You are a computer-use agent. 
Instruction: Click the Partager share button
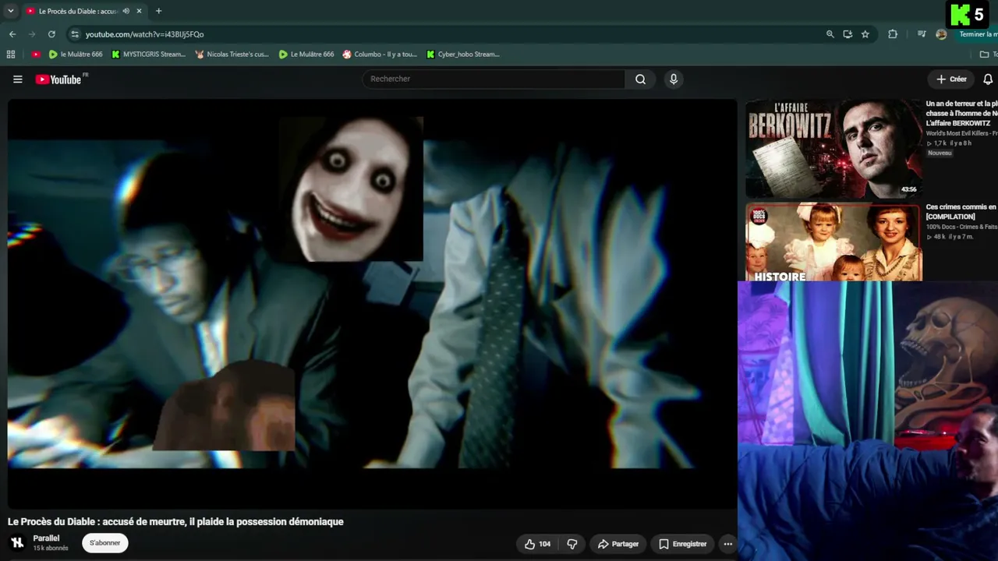[618, 544]
